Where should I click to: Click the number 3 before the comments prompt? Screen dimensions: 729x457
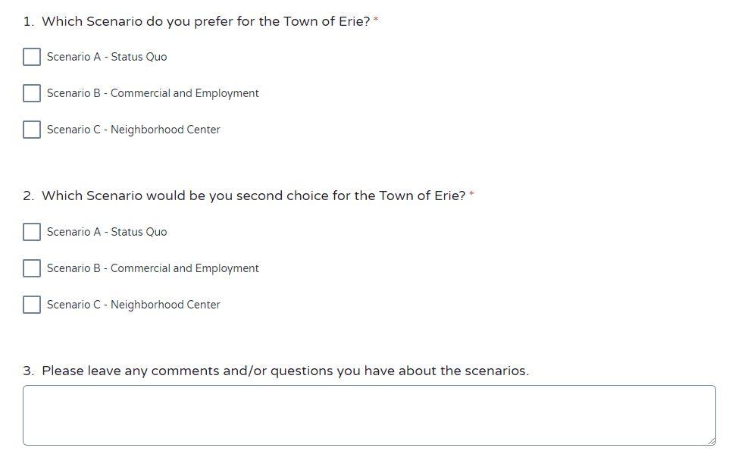[28, 371]
